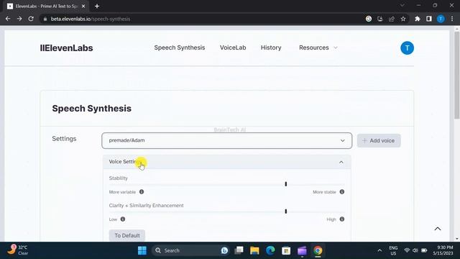Click the Chrome taskbar icon
The height and width of the screenshot is (259, 460).
pyautogui.click(x=318, y=250)
